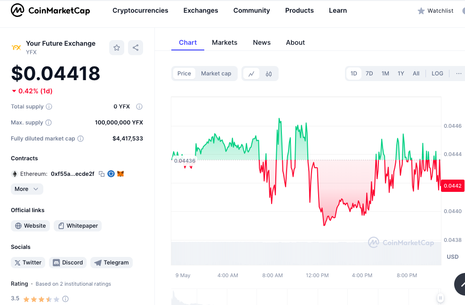
Task: Open the chart options ellipsis menu
Action: click(x=458, y=74)
